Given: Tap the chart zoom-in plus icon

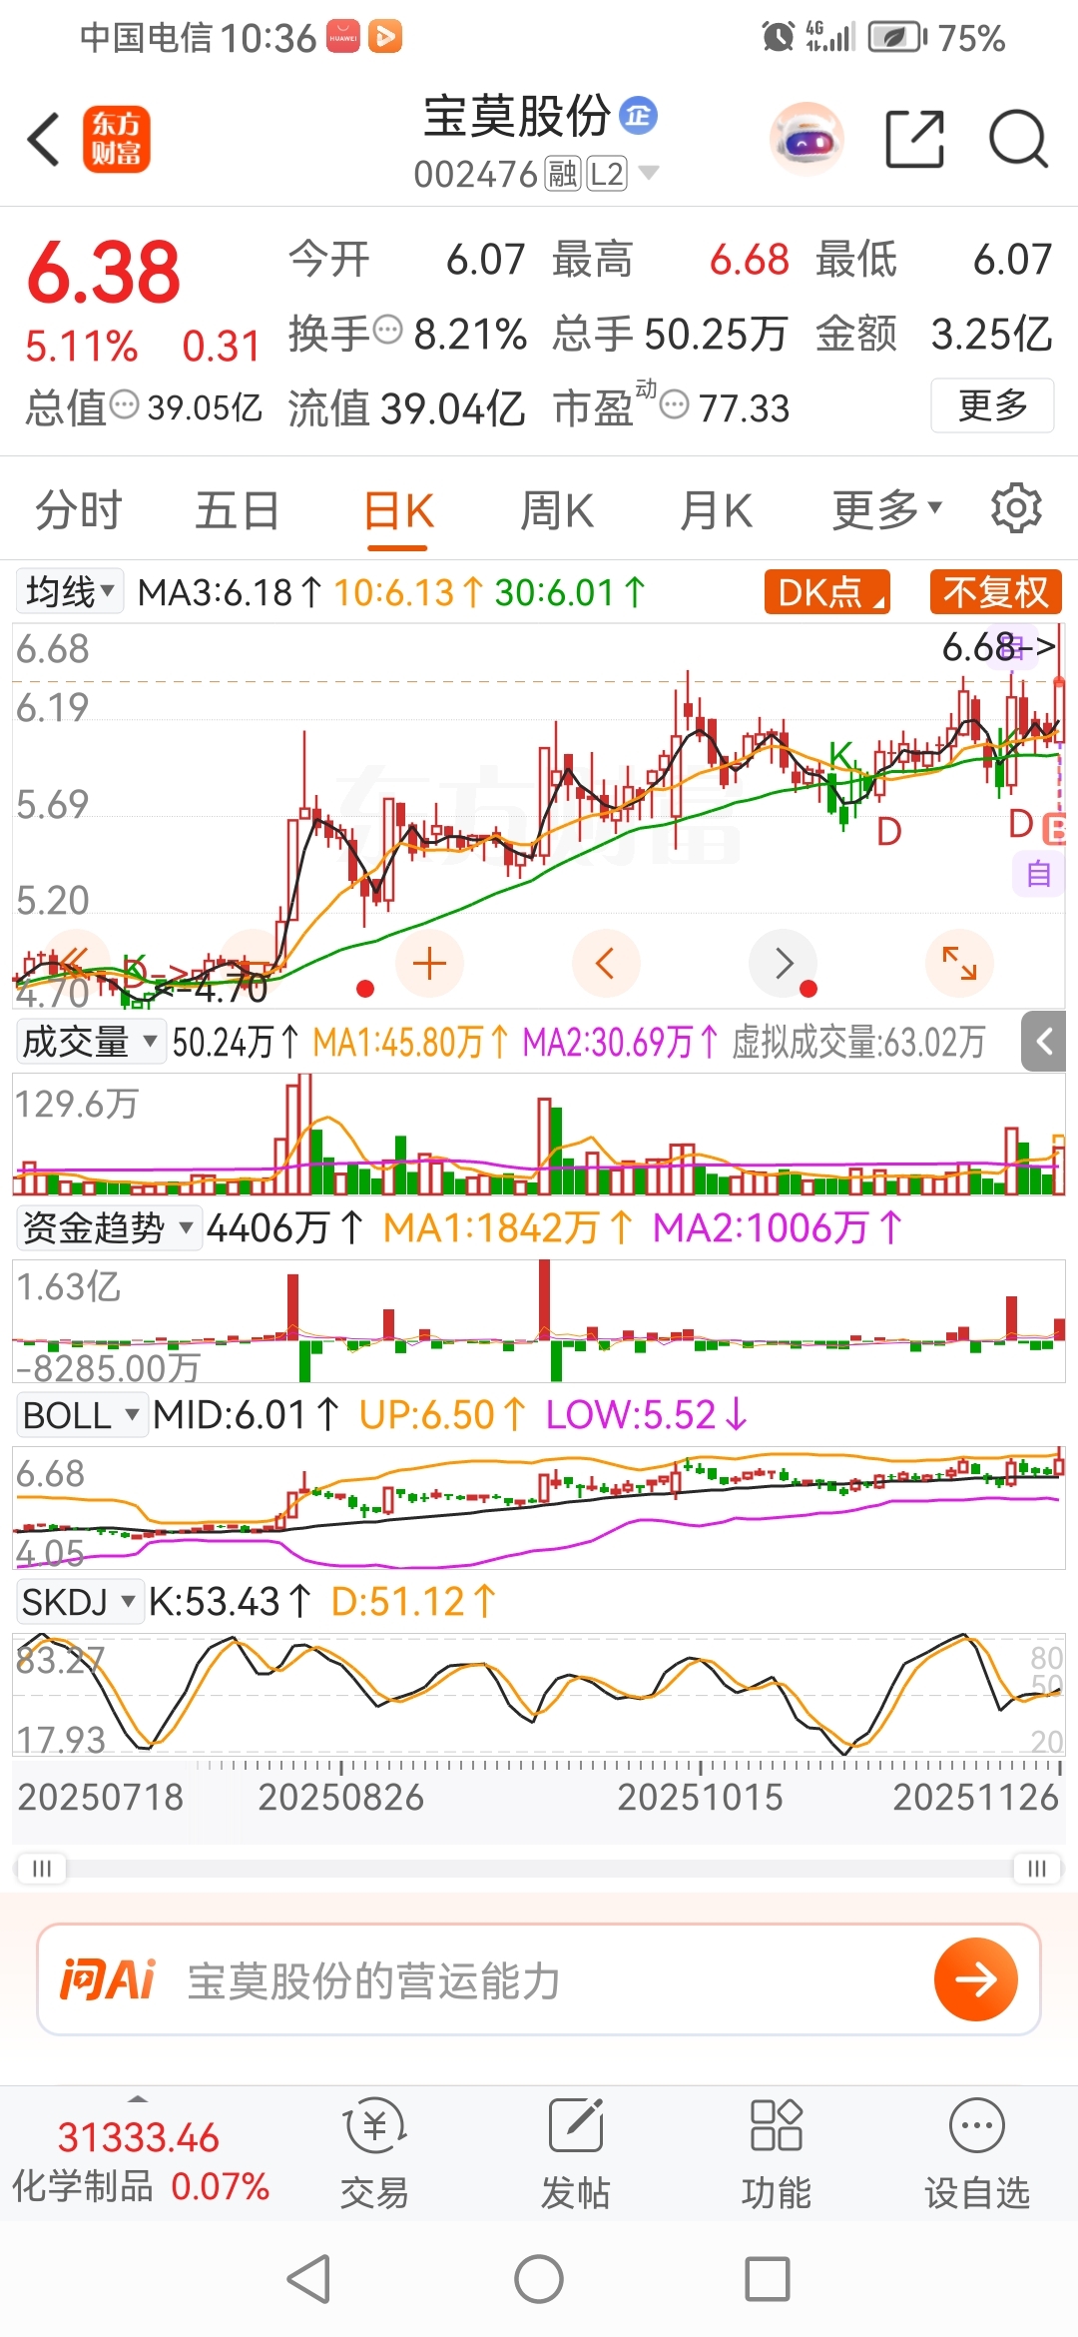Looking at the screenshot, I should coord(429,964).
